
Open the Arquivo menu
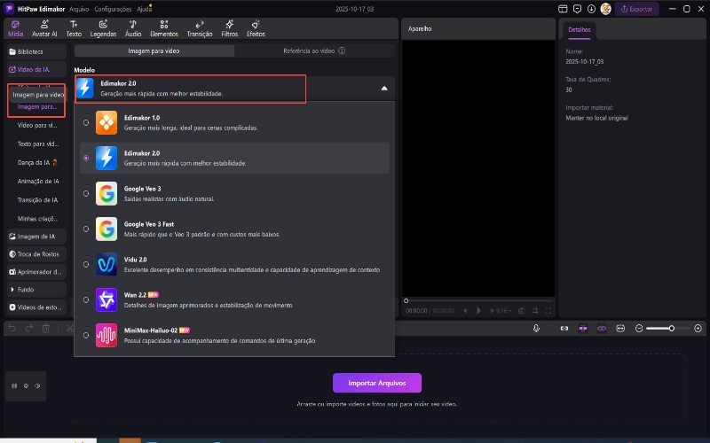(x=79, y=9)
